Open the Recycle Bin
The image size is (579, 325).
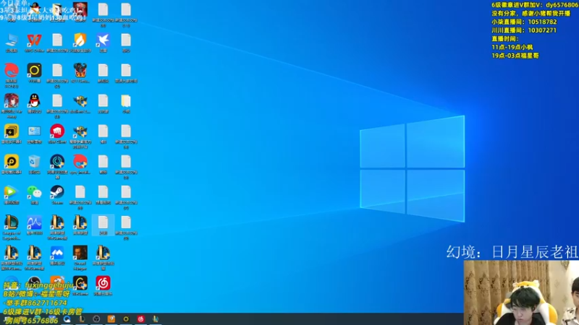point(34,161)
